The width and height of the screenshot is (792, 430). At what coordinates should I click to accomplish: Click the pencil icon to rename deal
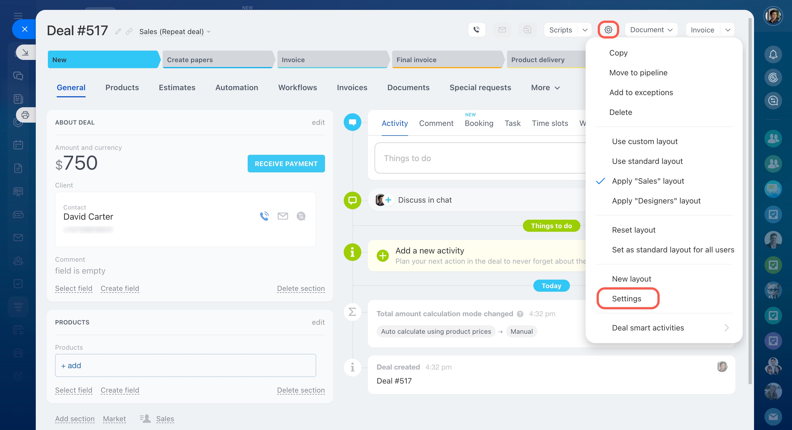tap(118, 32)
